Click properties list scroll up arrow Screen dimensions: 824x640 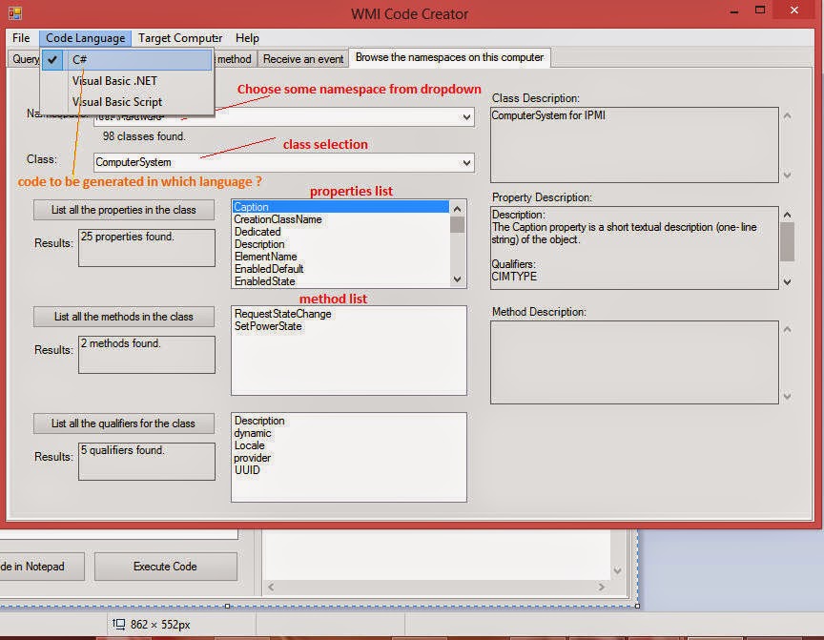pyautogui.click(x=457, y=209)
